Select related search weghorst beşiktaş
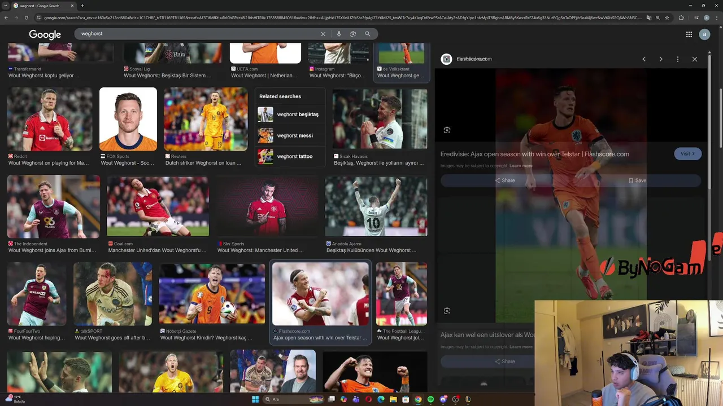The image size is (723, 406). point(290,114)
